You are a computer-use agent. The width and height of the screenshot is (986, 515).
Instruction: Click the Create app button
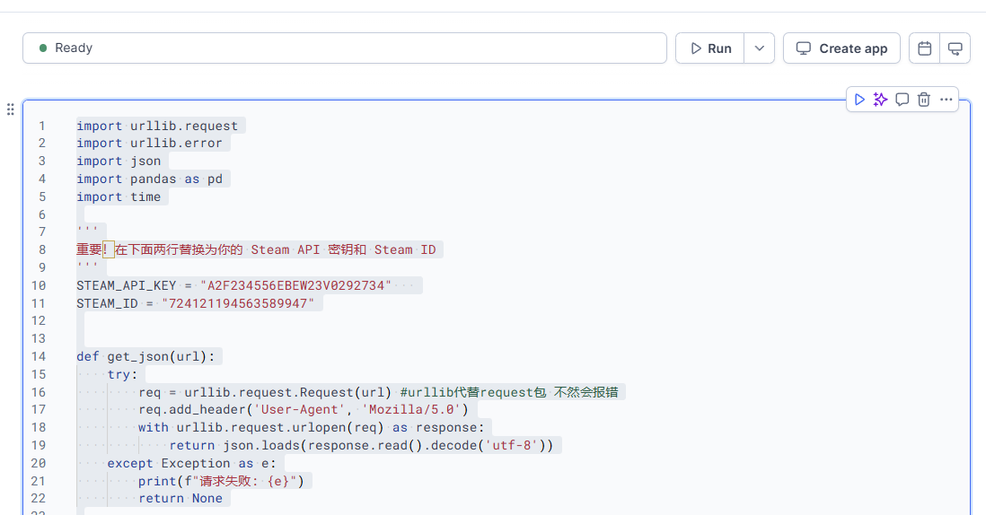click(x=841, y=48)
